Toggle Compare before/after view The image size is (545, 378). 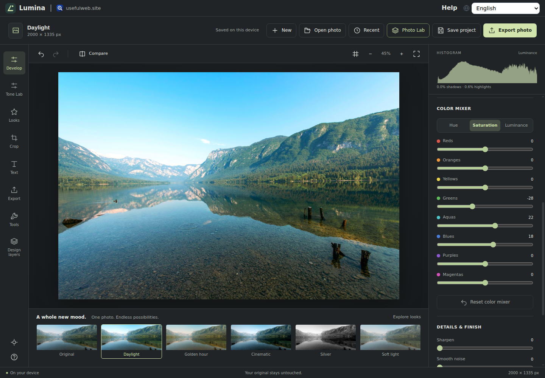[94, 54]
